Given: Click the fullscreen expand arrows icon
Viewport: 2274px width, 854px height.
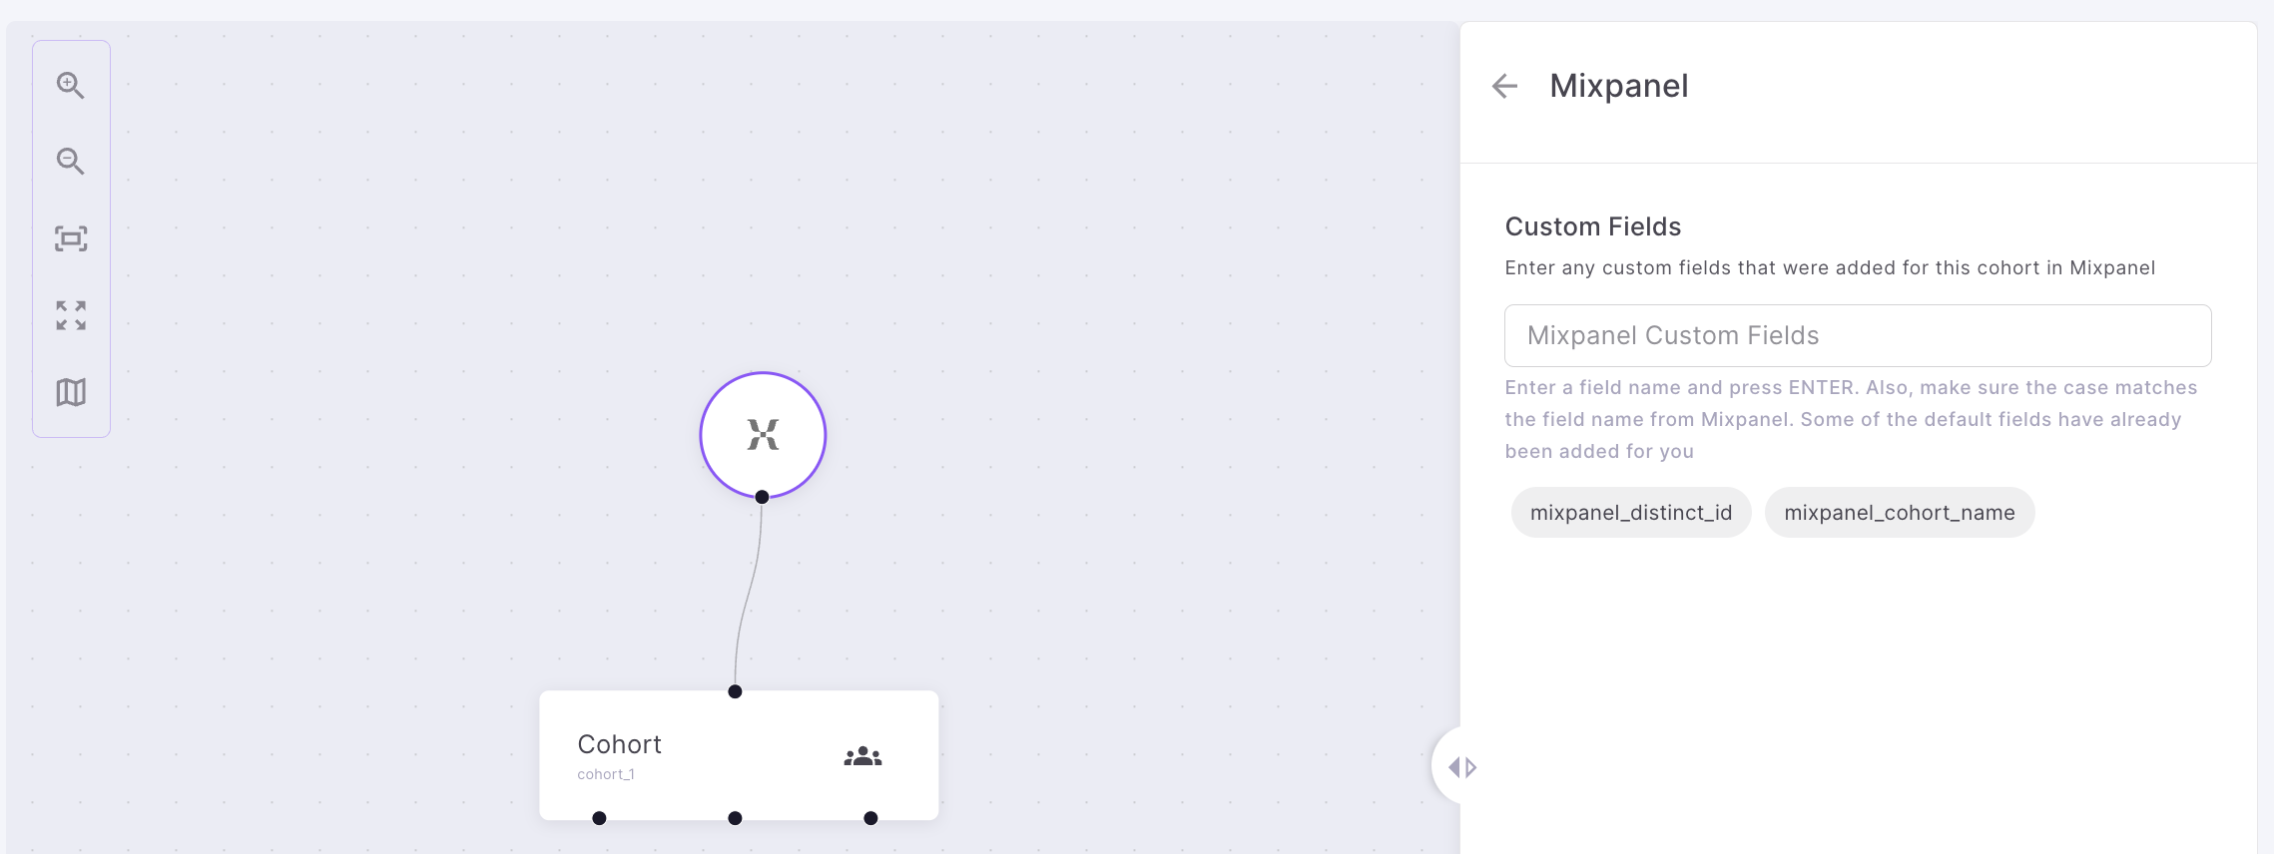Looking at the screenshot, I should pos(71,315).
